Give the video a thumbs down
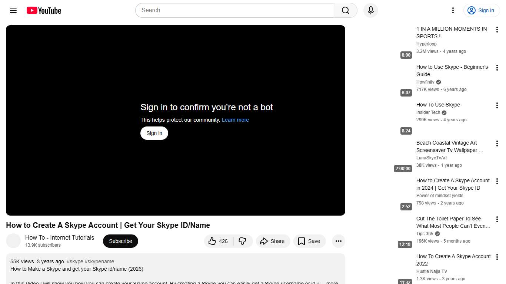This screenshot has width=506, height=284. click(243, 241)
